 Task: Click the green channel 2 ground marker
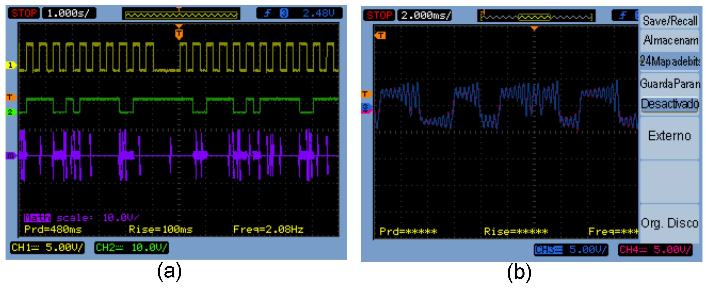(10, 112)
